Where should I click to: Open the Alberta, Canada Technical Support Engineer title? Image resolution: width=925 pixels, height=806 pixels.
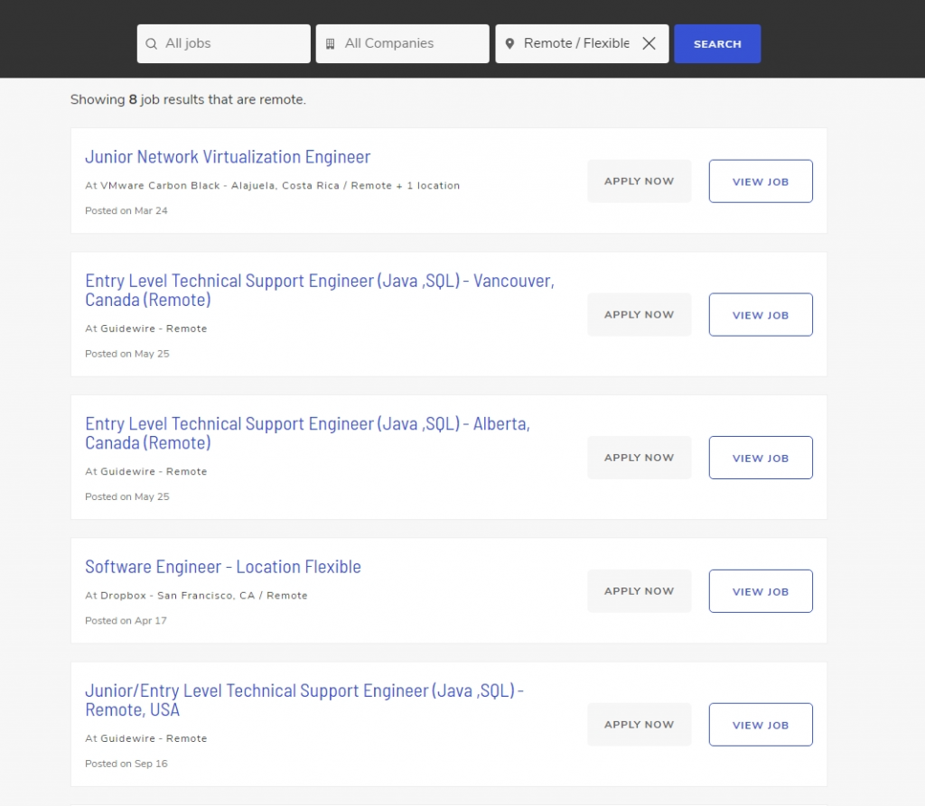[307, 432]
